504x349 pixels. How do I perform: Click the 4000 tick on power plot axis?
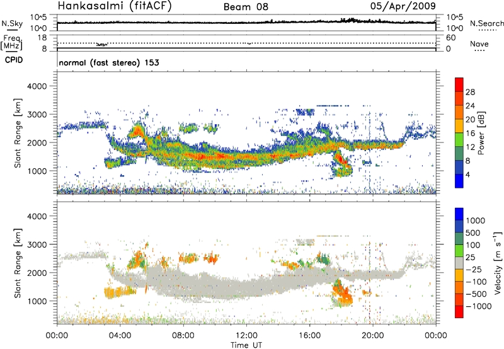click(x=37, y=86)
